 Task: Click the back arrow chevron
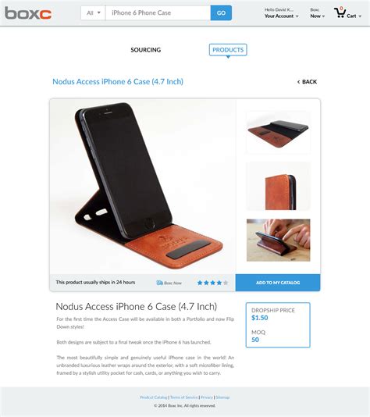tap(298, 82)
